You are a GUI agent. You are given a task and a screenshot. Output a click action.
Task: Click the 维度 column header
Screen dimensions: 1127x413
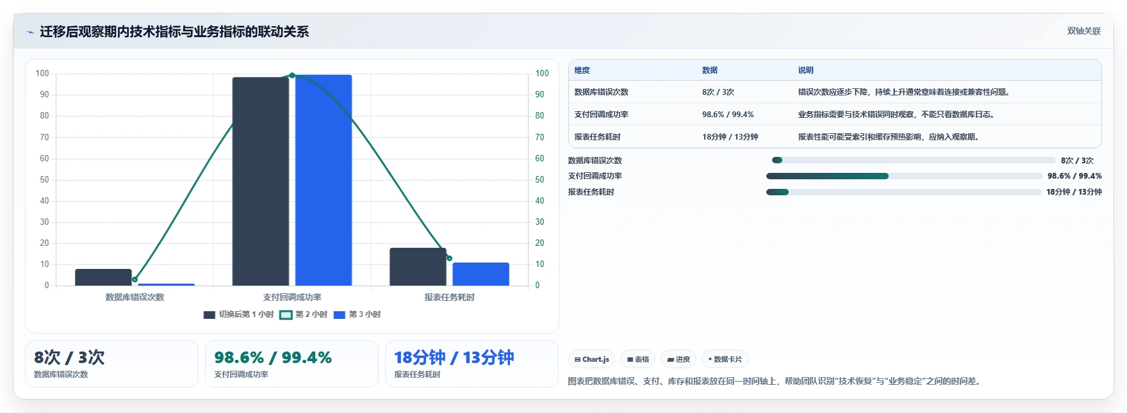point(582,70)
